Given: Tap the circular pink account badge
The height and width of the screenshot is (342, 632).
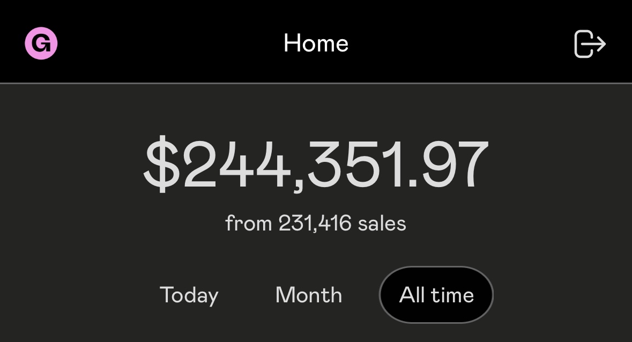Looking at the screenshot, I should [41, 43].
